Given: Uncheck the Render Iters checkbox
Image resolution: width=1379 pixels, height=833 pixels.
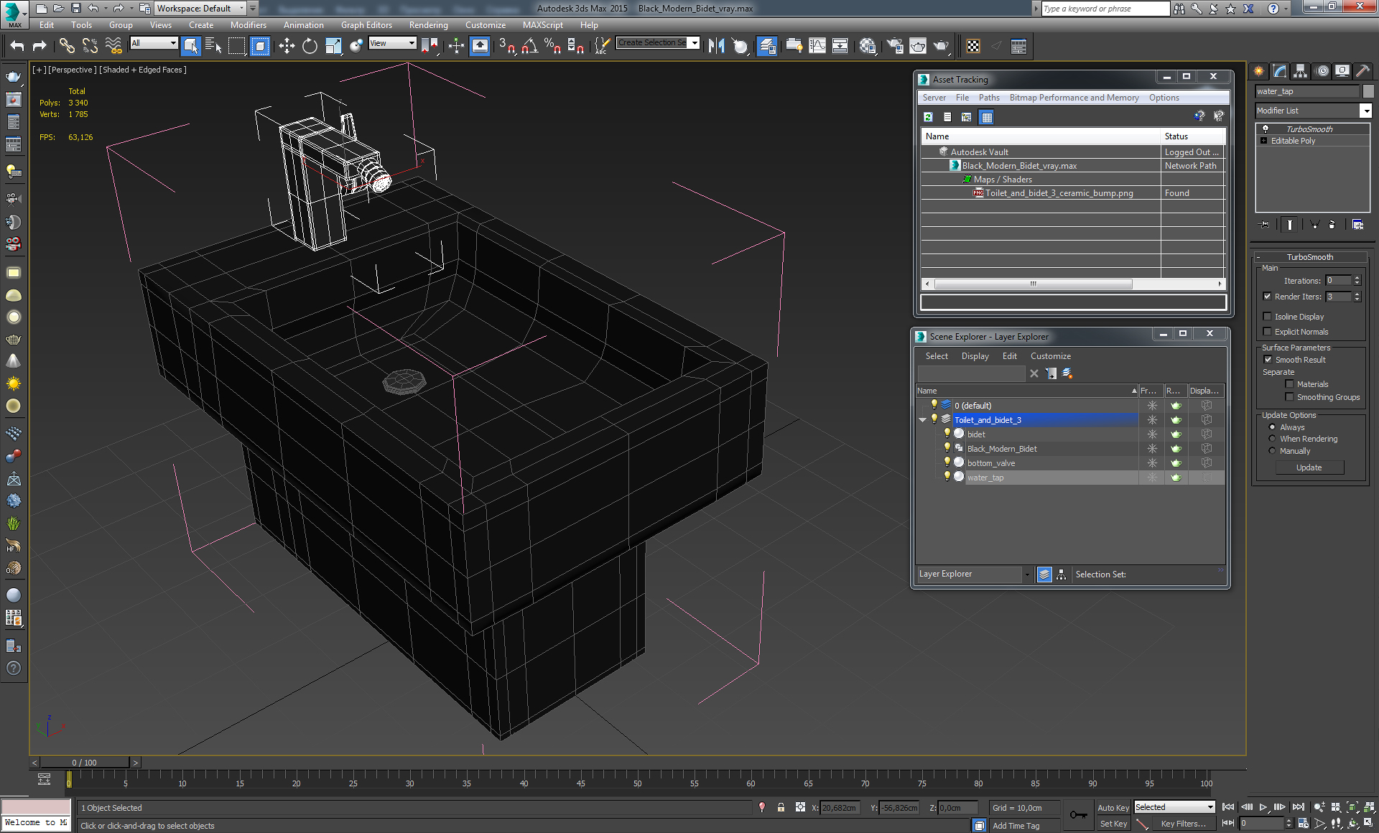Looking at the screenshot, I should point(1267,296).
